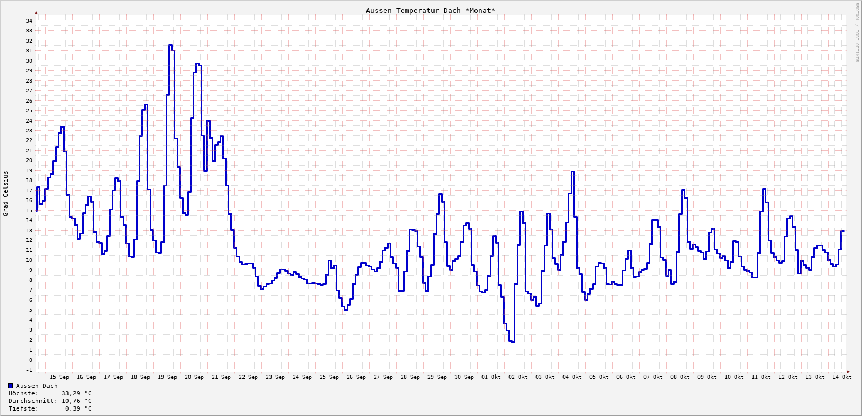Click the y-axis tick label 20
Image resolution: width=862 pixels, height=416 pixels.
[29, 160]
